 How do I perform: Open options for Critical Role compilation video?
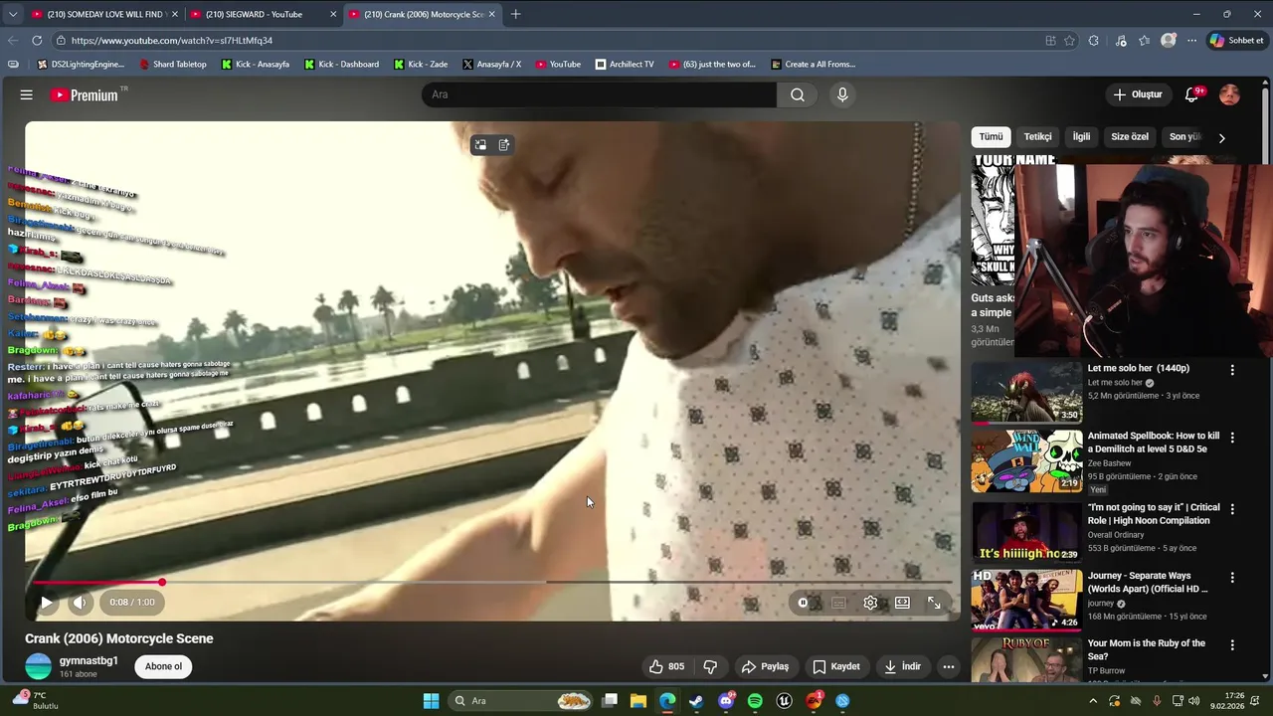point(1232,509)
